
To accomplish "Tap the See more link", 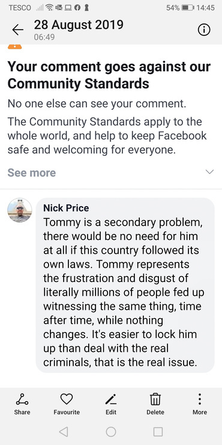I will click(32, 173).
